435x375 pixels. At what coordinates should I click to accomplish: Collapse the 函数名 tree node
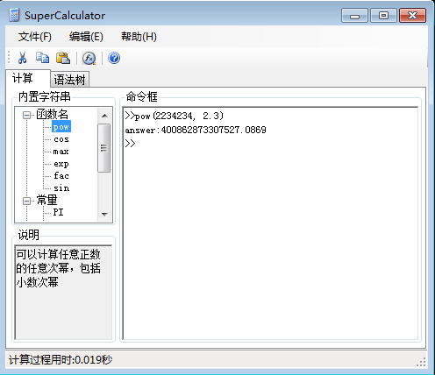tap(26, 115)
